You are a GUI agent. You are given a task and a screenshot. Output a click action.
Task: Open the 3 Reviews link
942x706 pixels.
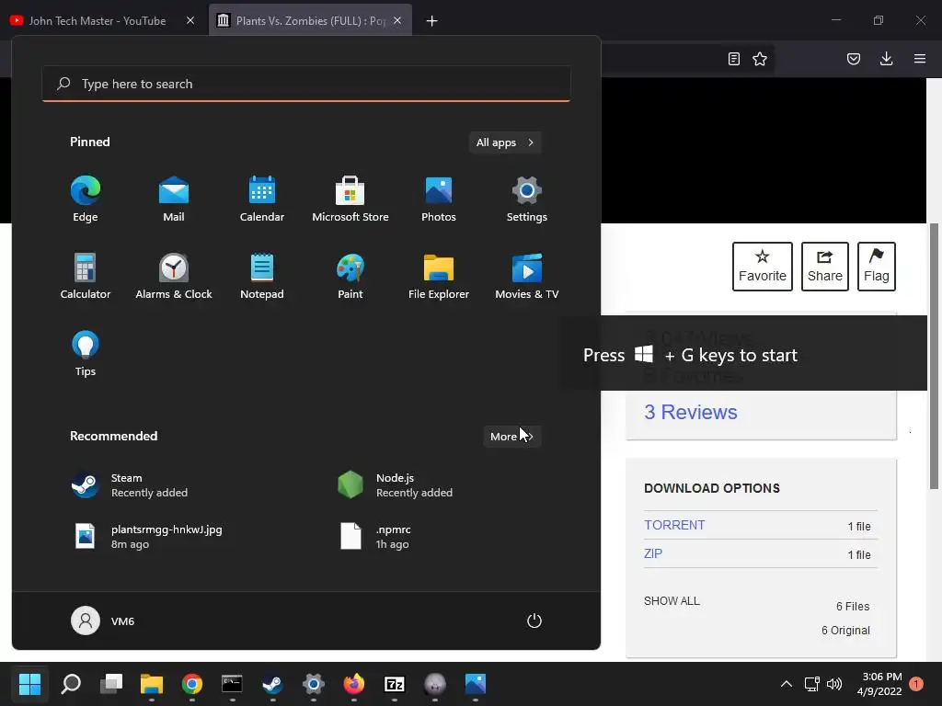[x=690, y=412]
